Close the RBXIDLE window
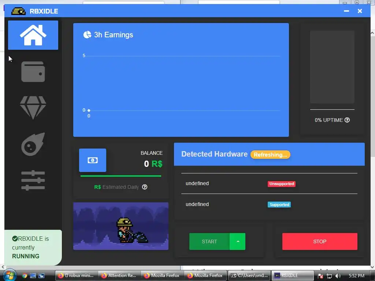Screen dimensions: 375x281 click(x=360, y=11)
